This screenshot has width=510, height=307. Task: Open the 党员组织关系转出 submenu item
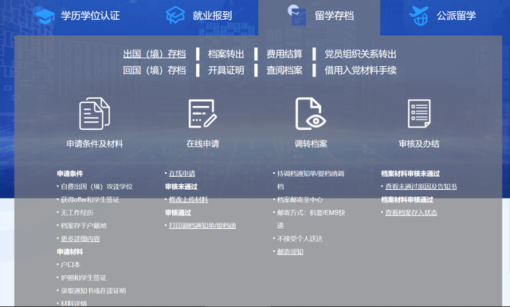[360, 53]
